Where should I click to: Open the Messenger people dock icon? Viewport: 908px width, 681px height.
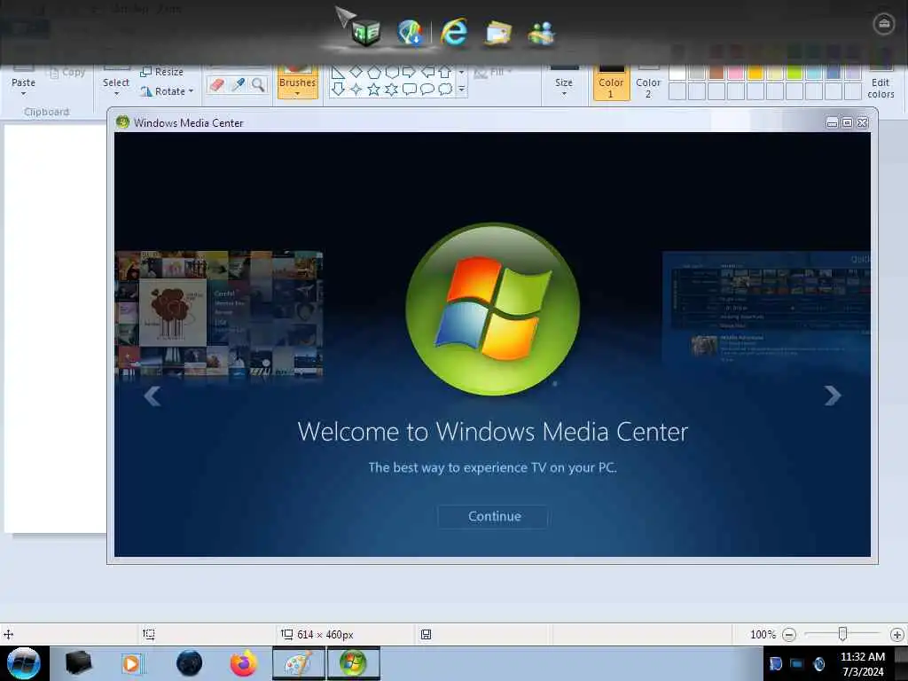[x=542, y=33]
